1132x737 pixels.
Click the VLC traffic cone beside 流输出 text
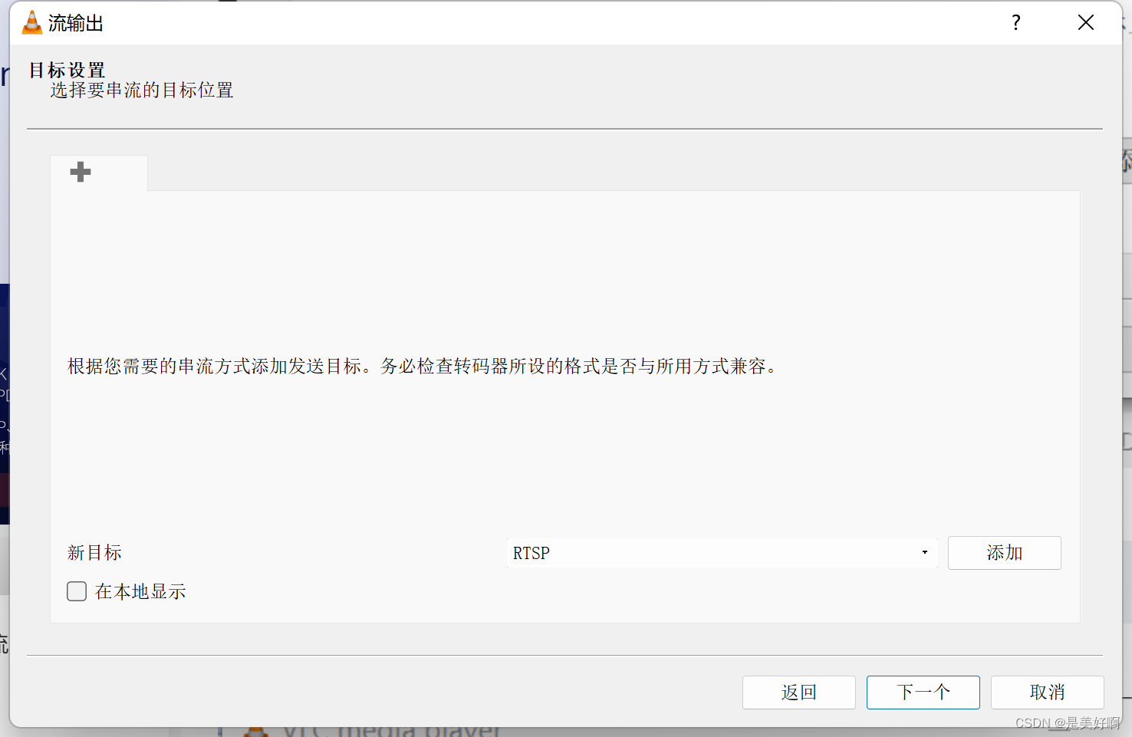[31, 22]
